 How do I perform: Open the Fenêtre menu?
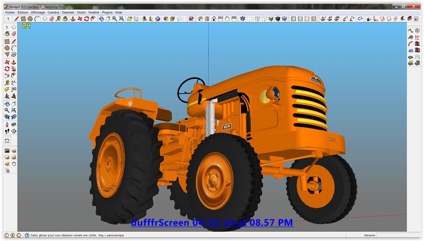[94, 12]
